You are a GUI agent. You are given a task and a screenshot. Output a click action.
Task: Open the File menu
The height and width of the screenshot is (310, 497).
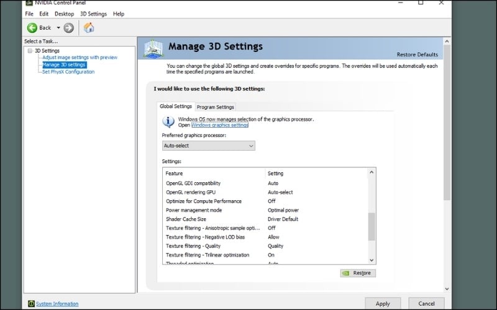coord(29,14)
